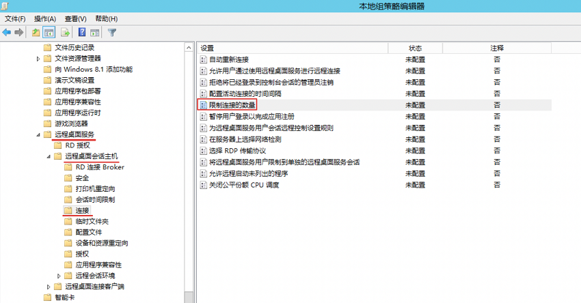Click the policy icon beside 自动重新连接
Image resolution: width=581 pixels, height=303 pixels.
pos(203,59)
